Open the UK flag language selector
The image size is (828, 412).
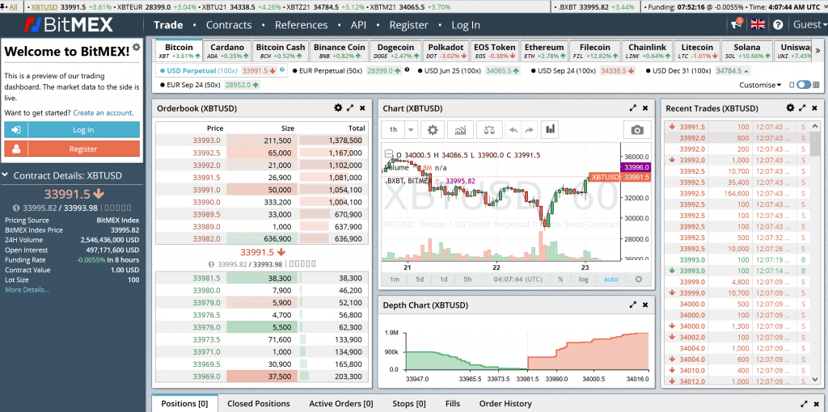coord(758,24)
